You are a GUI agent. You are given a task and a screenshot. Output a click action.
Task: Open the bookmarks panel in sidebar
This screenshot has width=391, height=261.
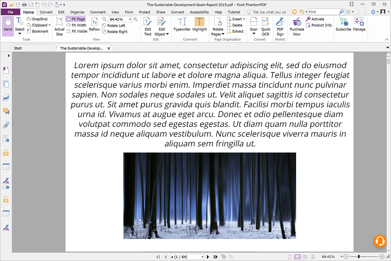pyautogui.click(x=6, y=71)
